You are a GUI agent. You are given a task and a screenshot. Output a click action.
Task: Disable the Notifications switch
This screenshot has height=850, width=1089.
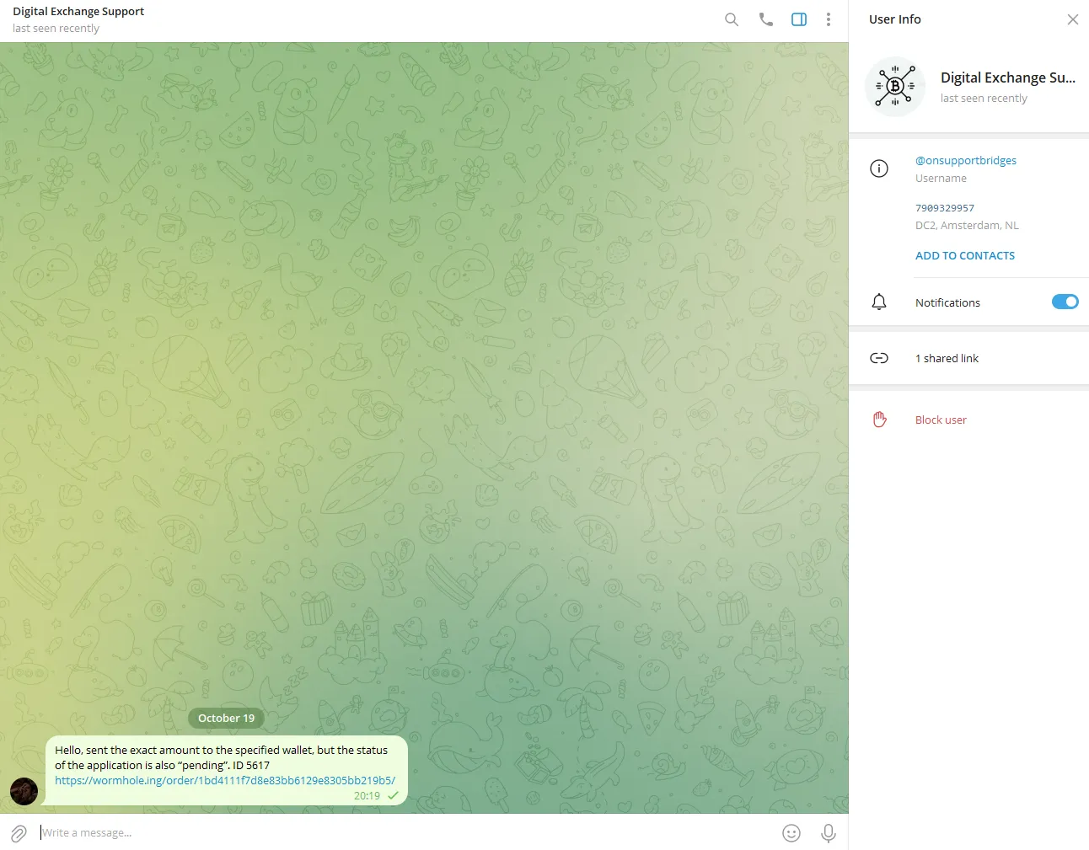click(x=1065, y=302)
